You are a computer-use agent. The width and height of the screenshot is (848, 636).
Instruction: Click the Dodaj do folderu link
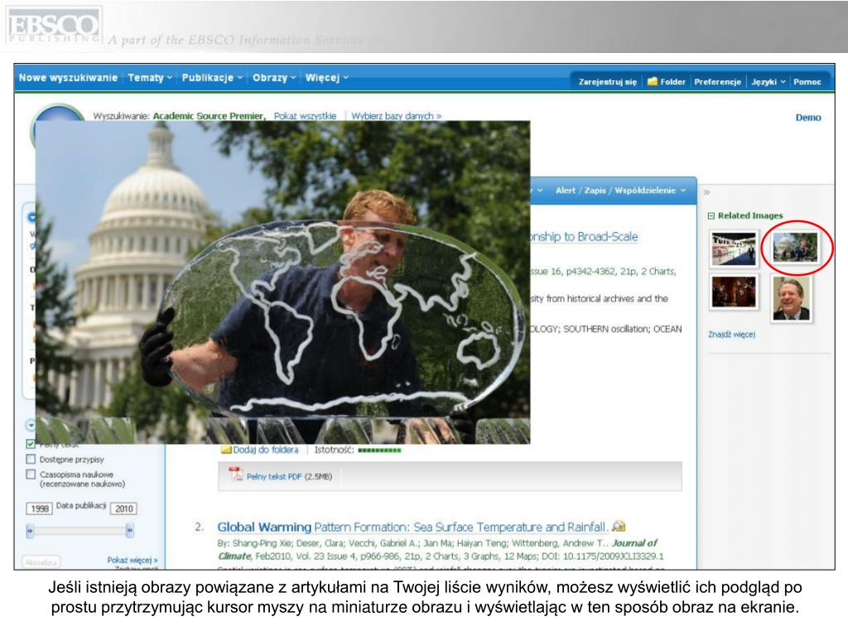pos(266,450)
